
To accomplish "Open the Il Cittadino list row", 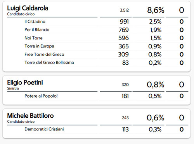I will (x=106, y=22).
